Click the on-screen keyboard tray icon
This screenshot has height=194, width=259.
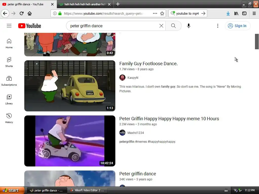pos(226,190)
